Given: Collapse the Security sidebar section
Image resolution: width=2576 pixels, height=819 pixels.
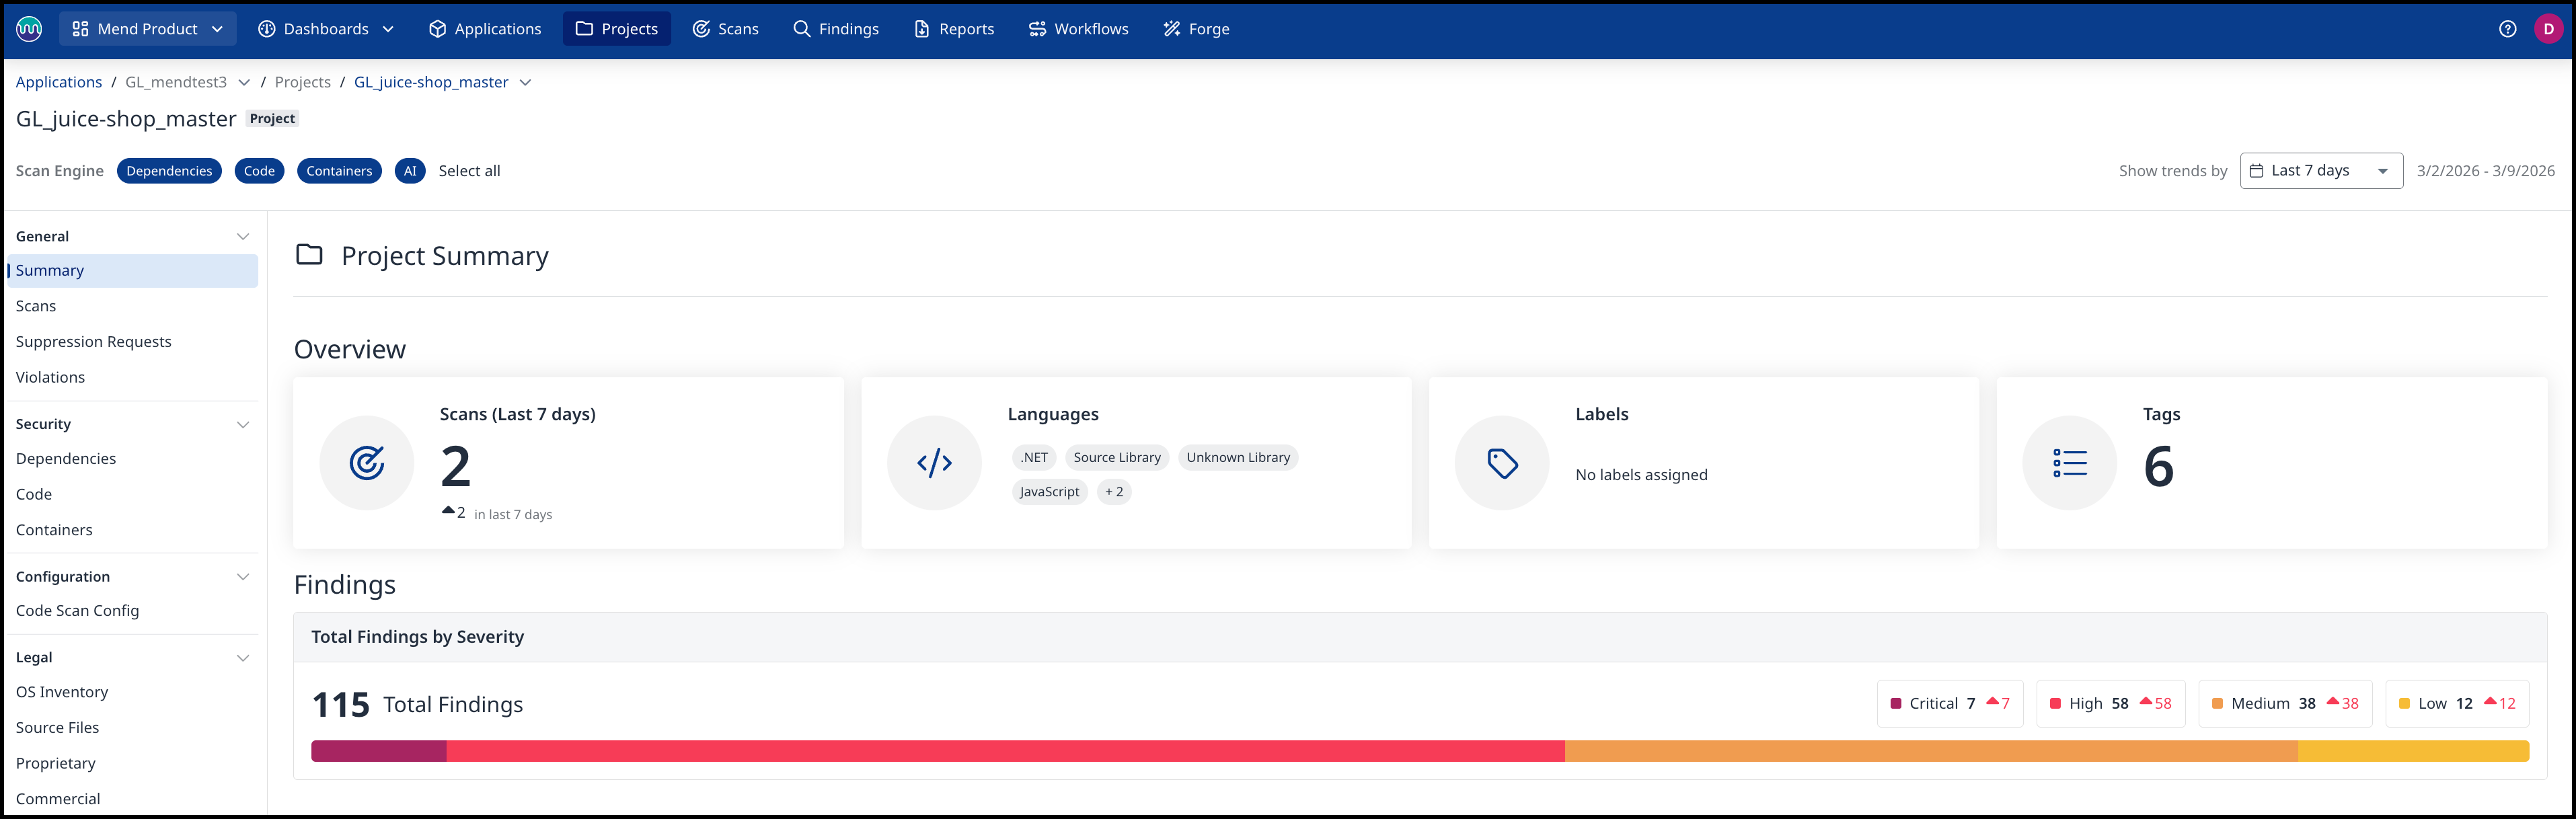Looking at the screenshot, I should point(242,425).
